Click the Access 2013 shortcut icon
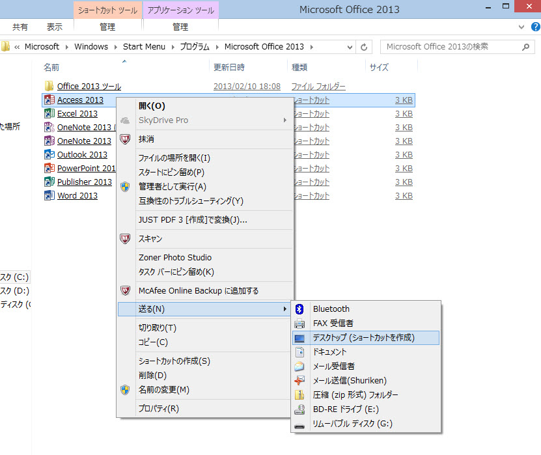541x455 pixels. click(x=49, y=100)
